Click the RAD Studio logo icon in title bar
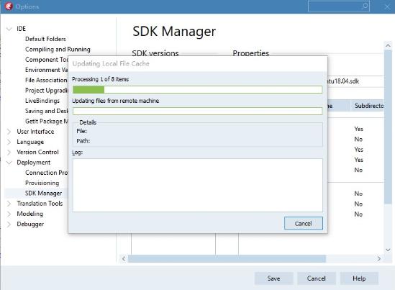Screen dimensions: 395x290 pyautogui.click(x=9, y=6)
